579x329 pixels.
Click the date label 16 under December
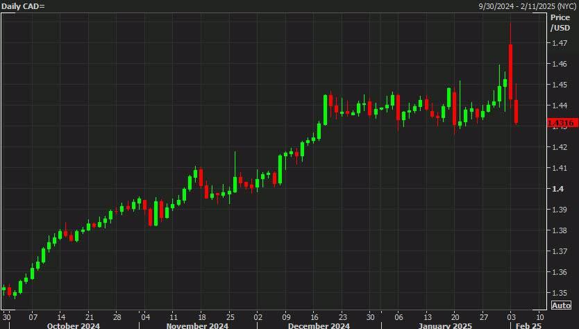(314, 317)
